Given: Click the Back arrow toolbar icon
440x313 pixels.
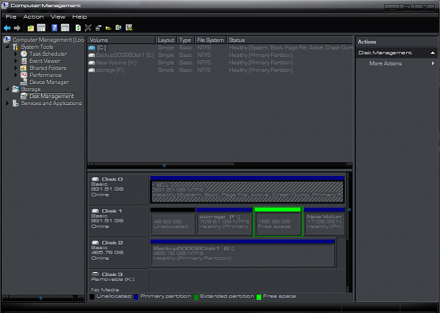Looking at the screenshot, I should pyautogui.click(x=7, y=28).
